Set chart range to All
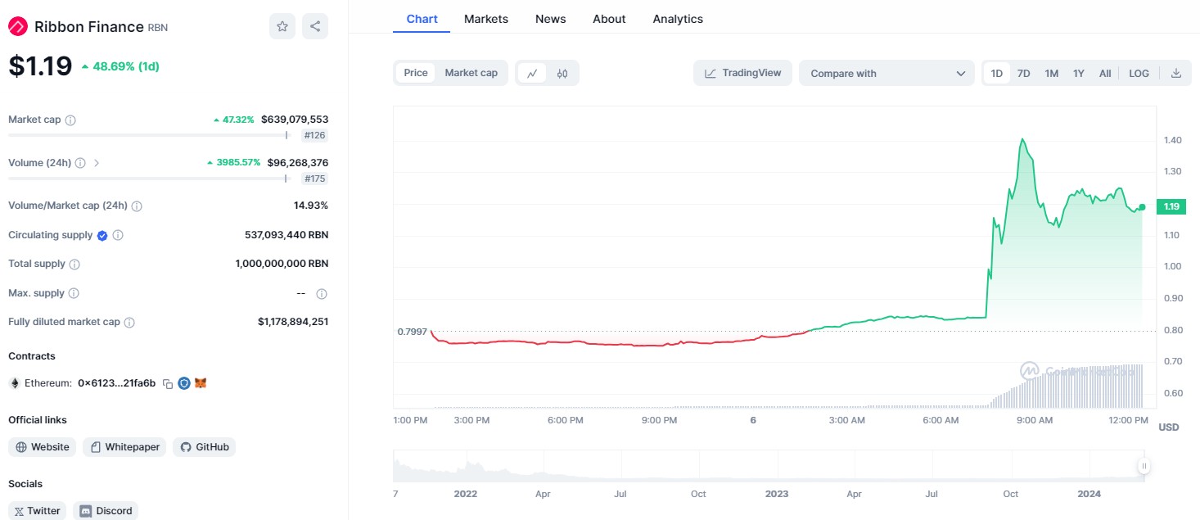 1105,73
